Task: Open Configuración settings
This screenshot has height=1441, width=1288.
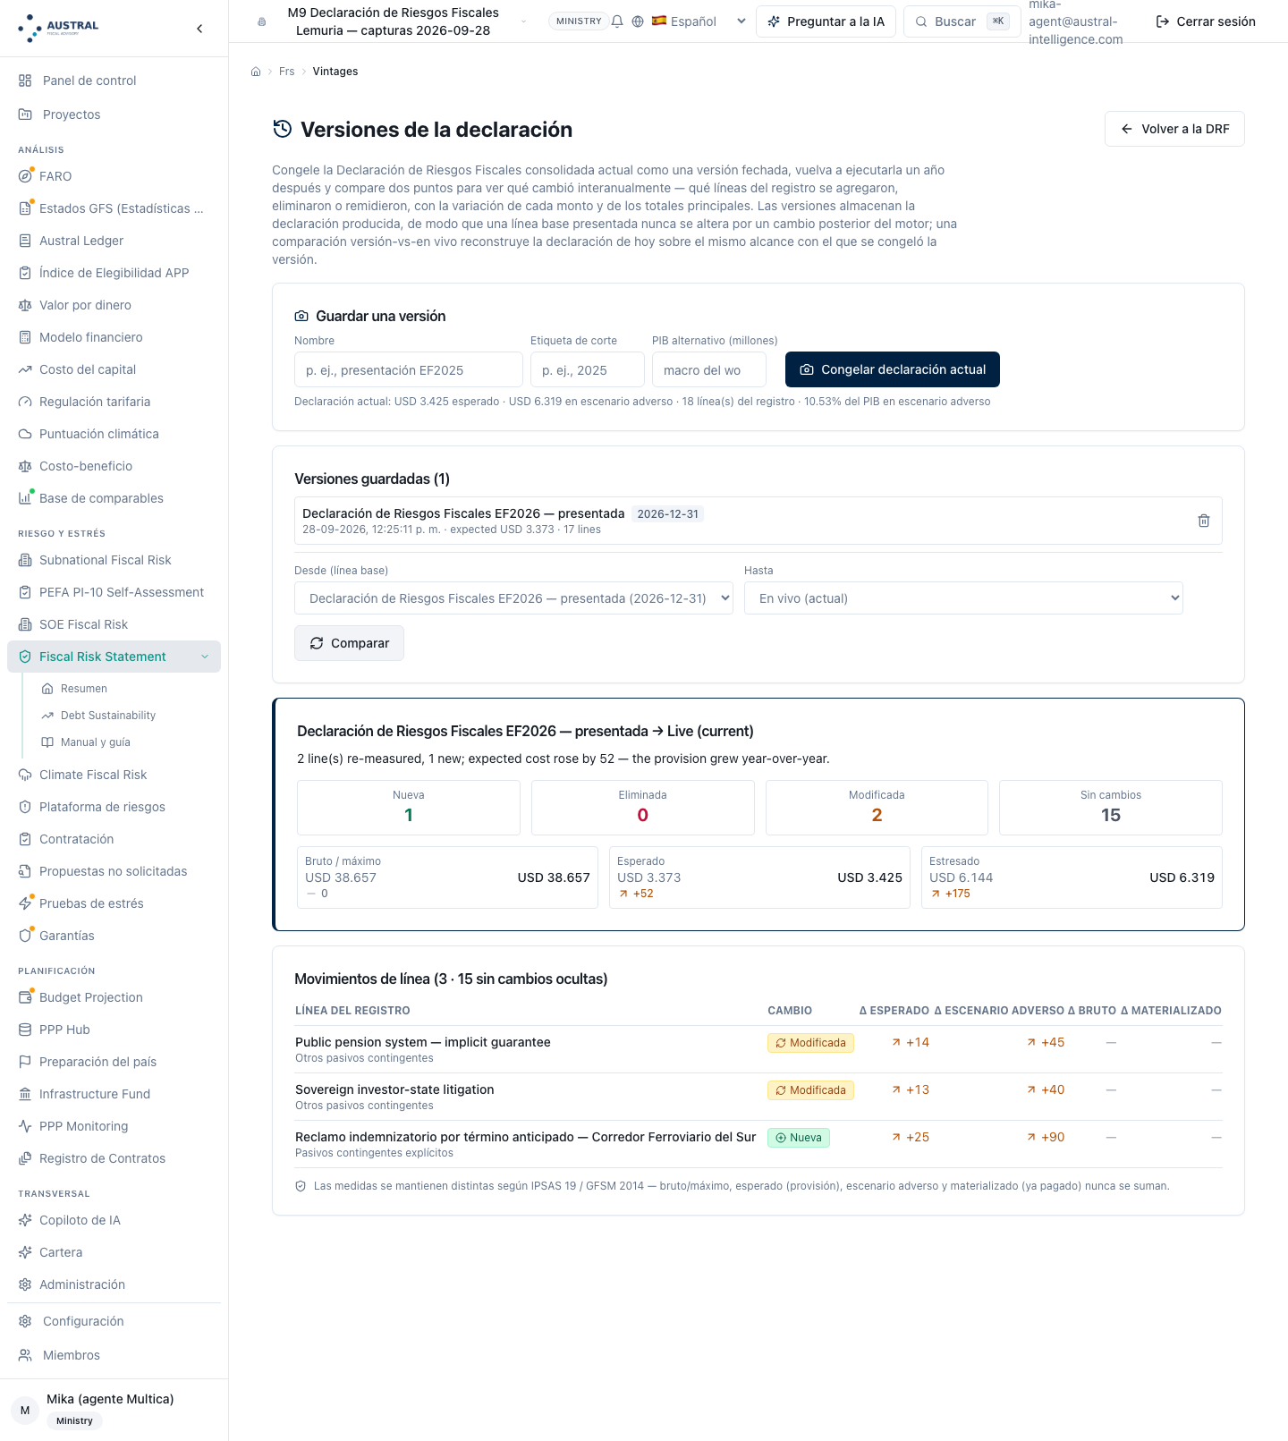Action: [x=114, y=1321]
